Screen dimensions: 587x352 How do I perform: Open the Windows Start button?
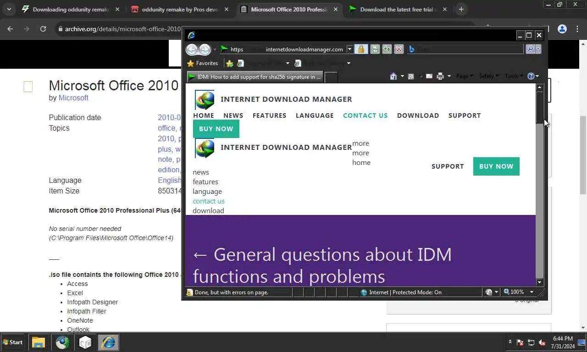point(13,342)
